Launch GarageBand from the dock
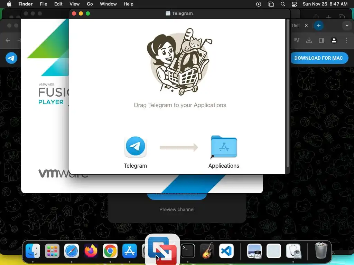 [207, 251]
